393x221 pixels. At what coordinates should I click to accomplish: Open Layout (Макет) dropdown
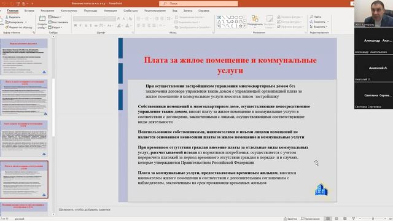pyautogui.click(x=55, y=17)
